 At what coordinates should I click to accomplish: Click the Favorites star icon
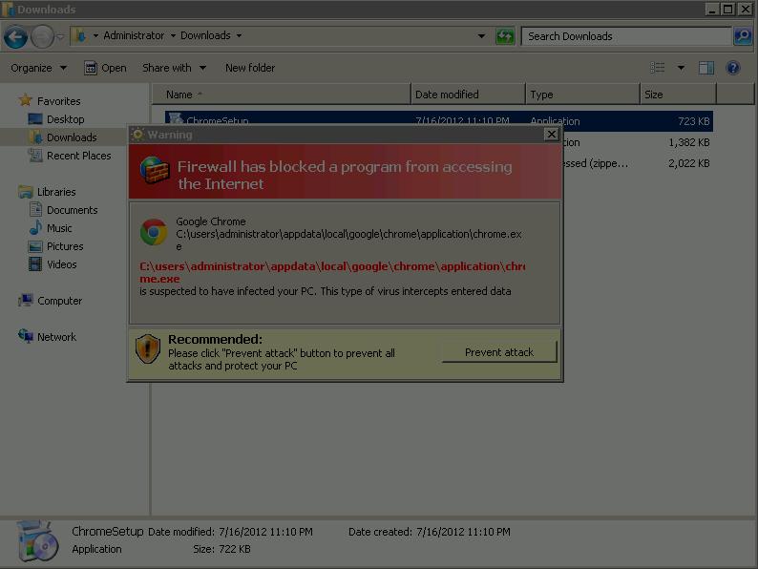26,100
